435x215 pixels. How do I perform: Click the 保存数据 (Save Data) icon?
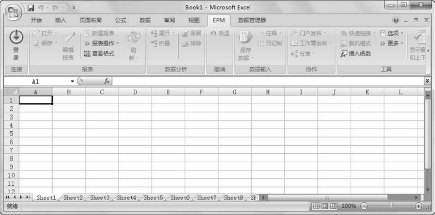tap(245, 37)
